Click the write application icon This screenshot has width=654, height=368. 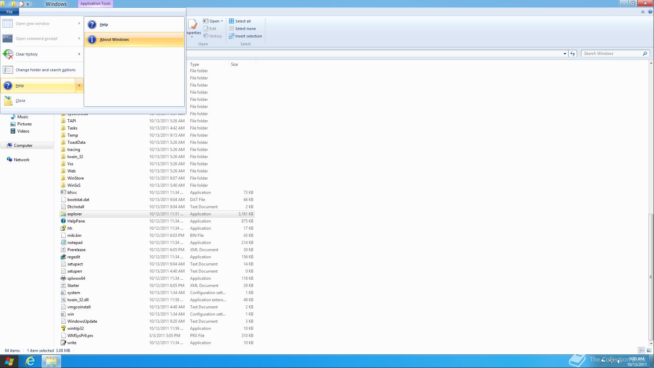tap(63, 343)
